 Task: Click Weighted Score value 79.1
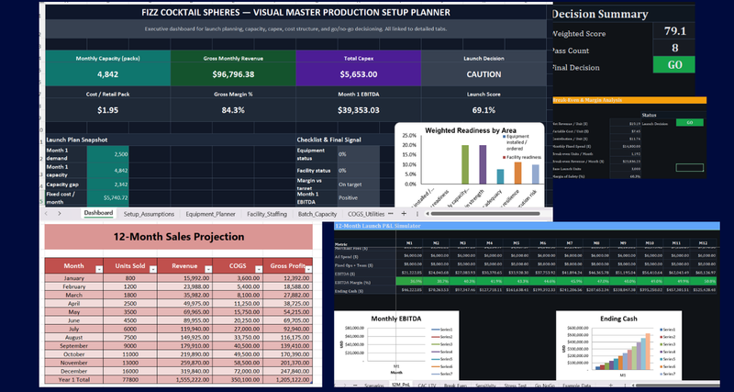(x=674, y=31)
